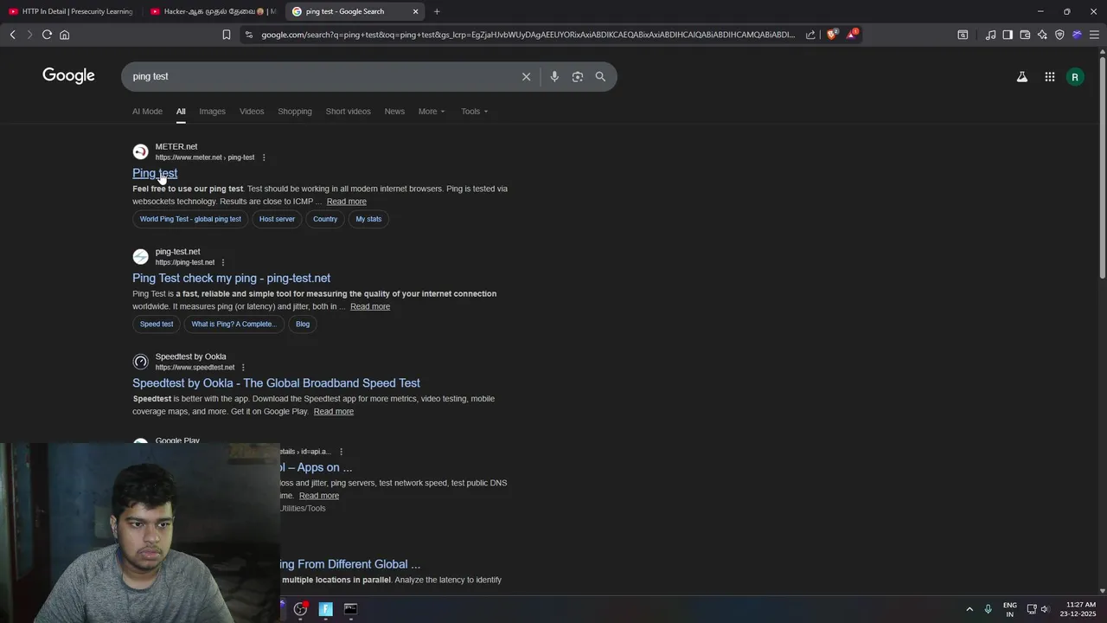Viewport: 1107px width, 623px height.
Task: Start voice search with microphone icon
Action: [554, 77]
